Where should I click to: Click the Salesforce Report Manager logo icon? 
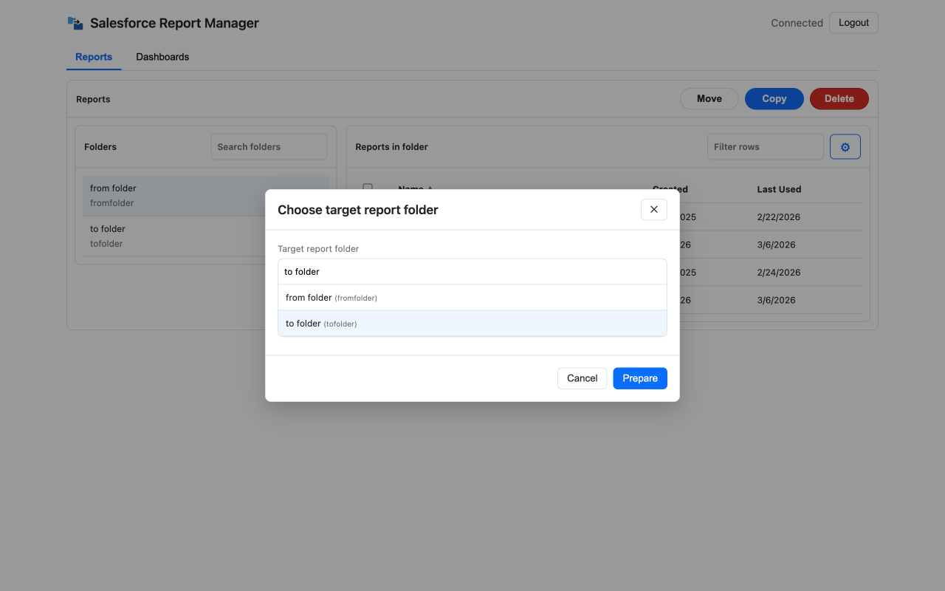point(75,23)
